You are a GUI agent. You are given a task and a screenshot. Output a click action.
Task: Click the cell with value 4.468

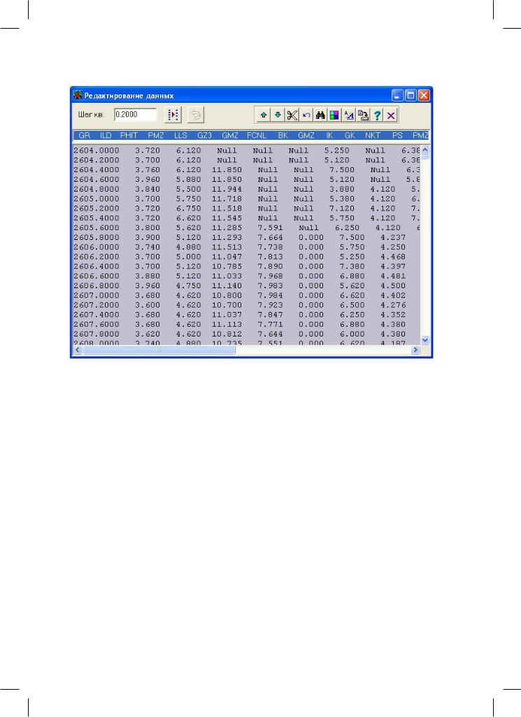pyautogui.click(x=393, y=257)
